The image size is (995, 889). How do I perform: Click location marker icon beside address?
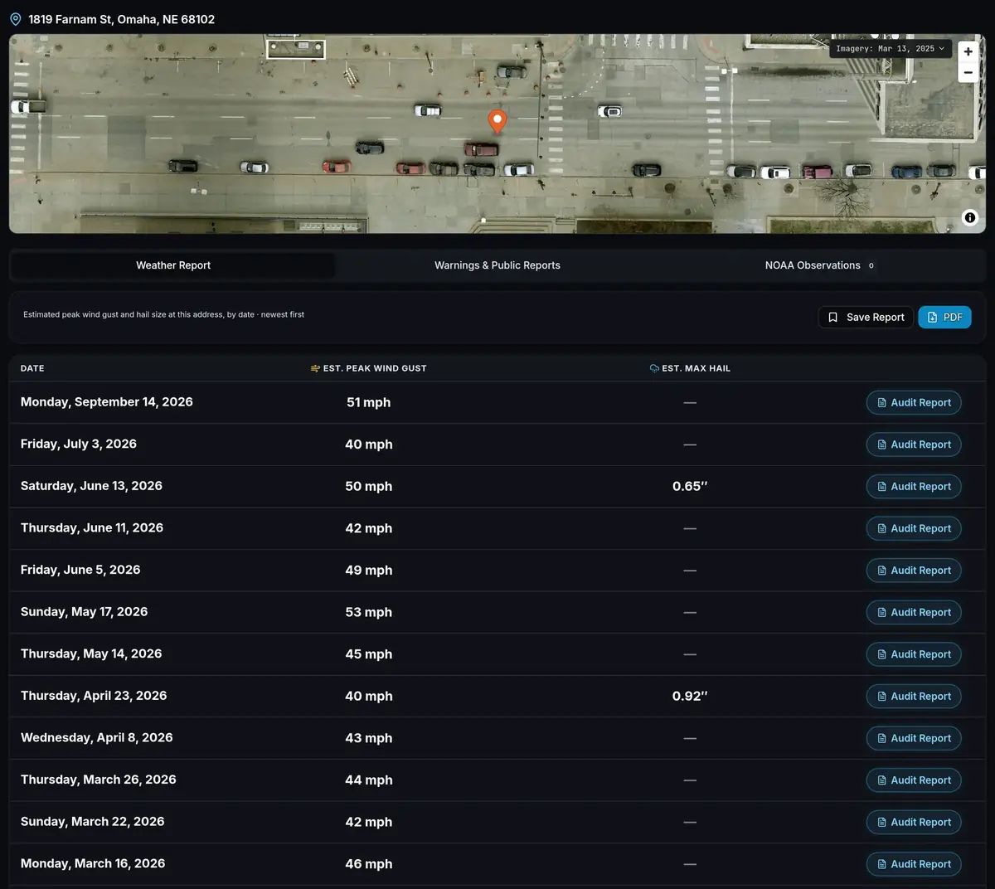click(x=15, y=19)
